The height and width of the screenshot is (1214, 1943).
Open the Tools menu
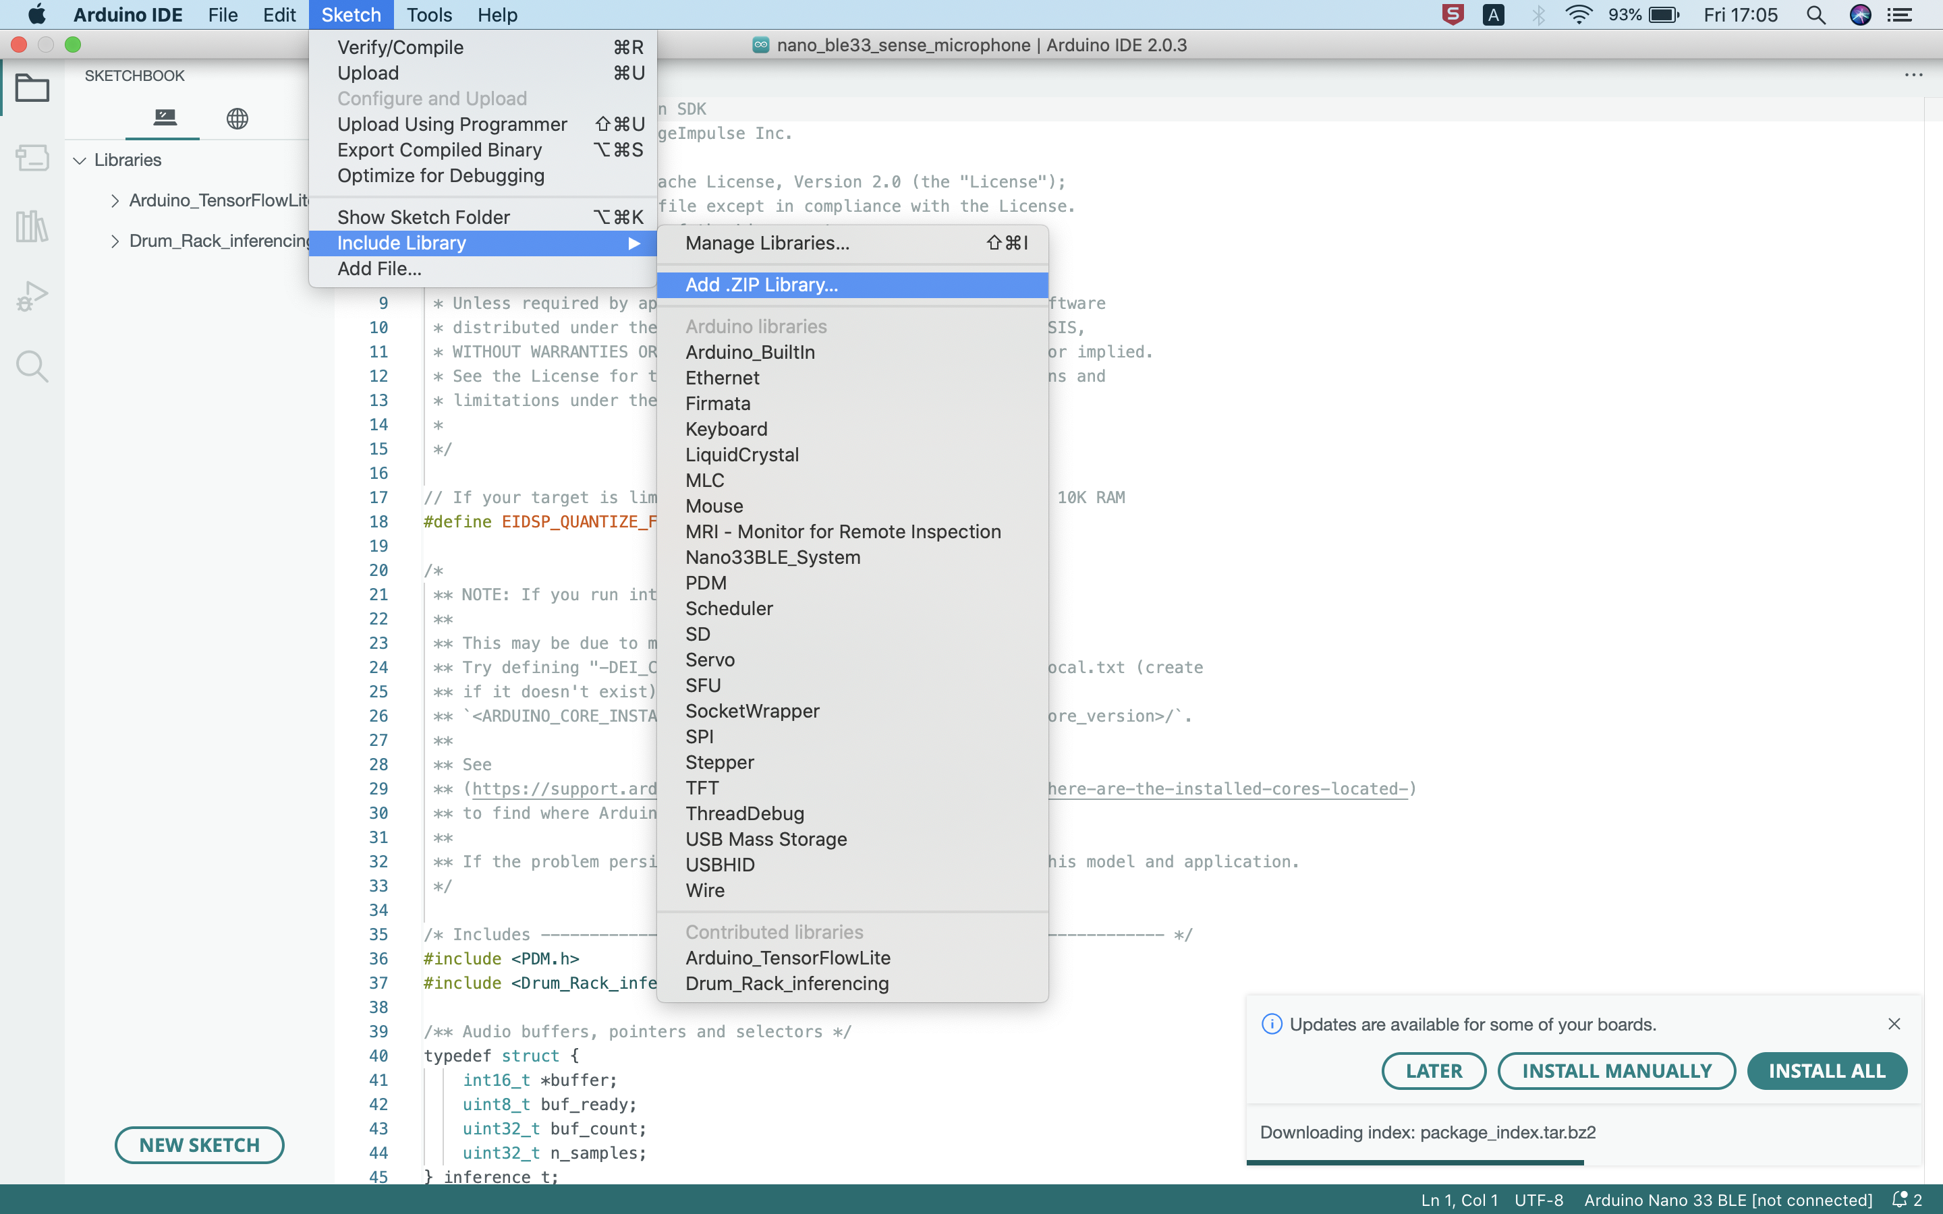430,14
